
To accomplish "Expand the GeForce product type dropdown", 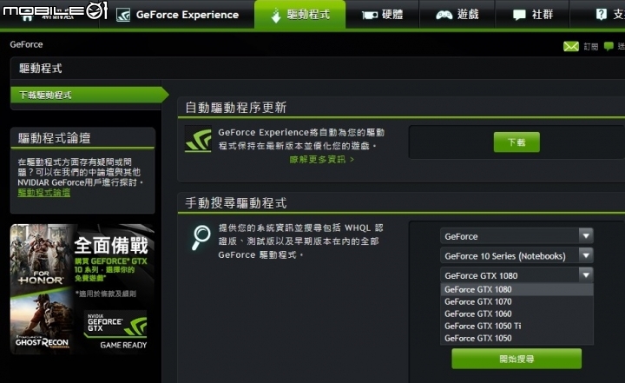I will coord(516,236).
